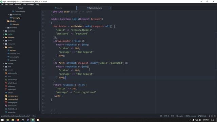Click the server.php file icon
The image size is (217, 122).
[6, 112]
